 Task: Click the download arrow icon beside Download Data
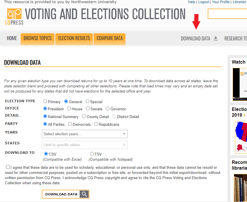(215, 39)
